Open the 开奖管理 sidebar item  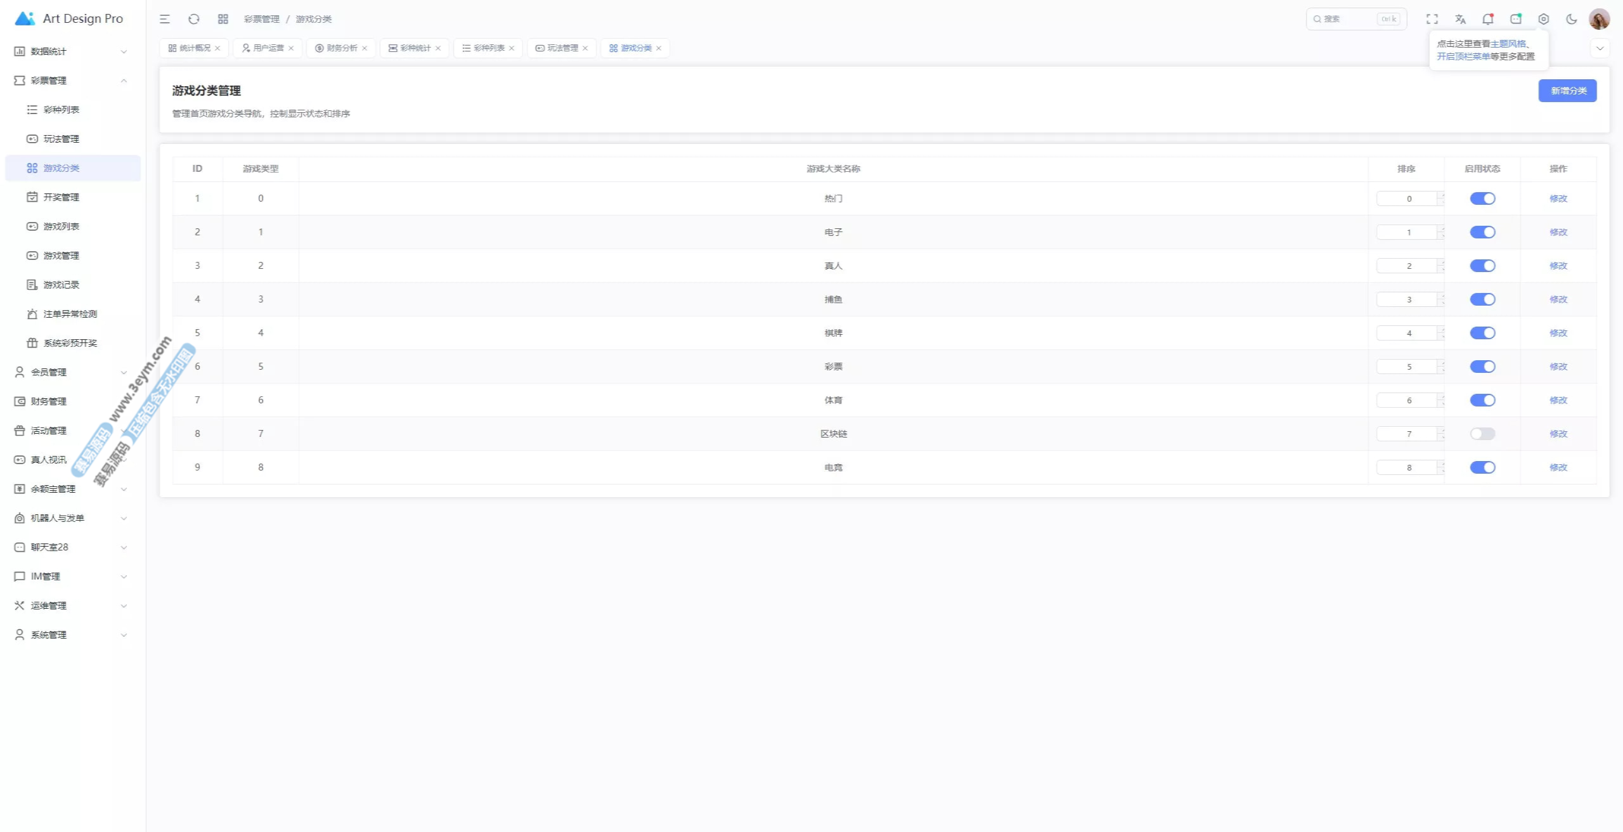pos(61,197)
